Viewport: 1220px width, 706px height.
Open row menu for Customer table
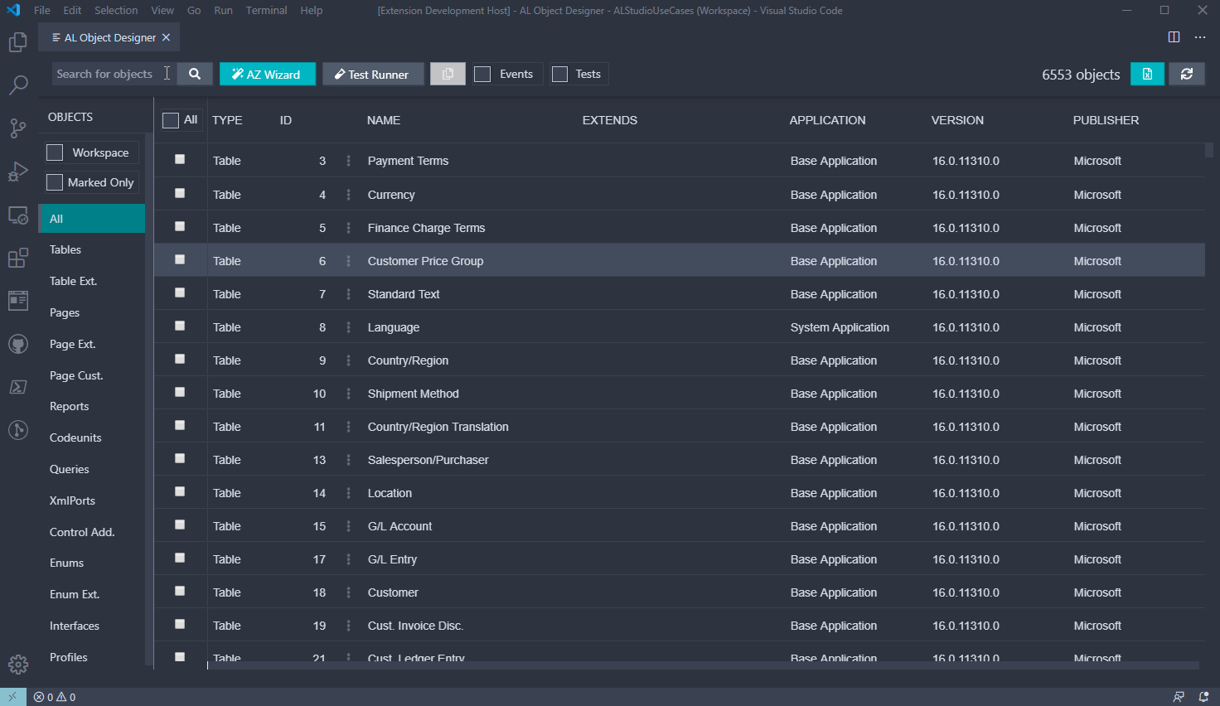(x=348, y=592)
